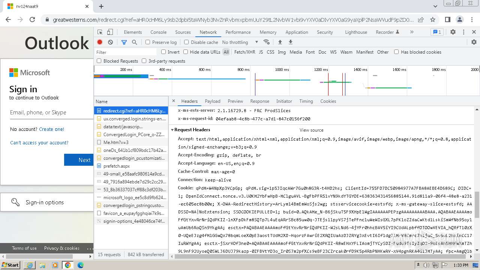Click the vertical scrollbar of headers pane

click(477, 204)
